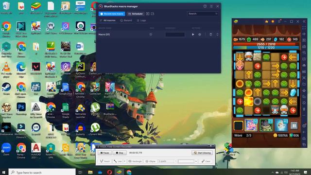
Task: Click the import macro folder icon
Action: tap(152, 14)
